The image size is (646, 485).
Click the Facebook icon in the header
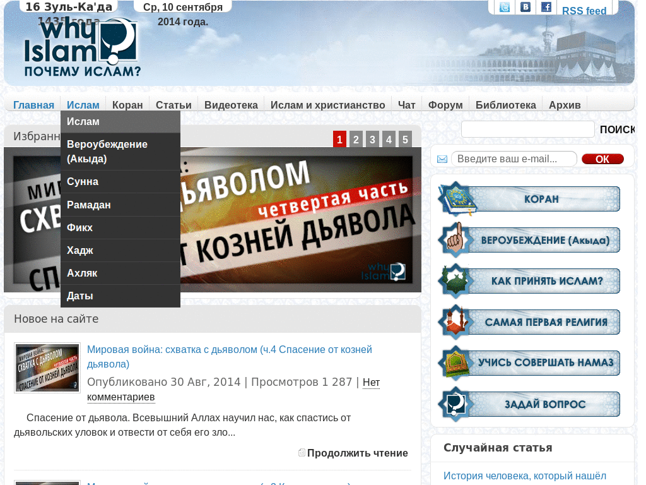click(546, 8)
